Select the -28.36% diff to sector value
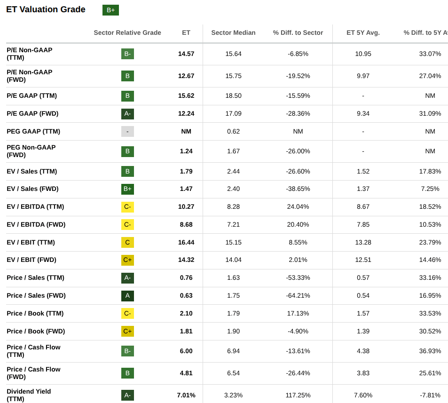 click(x=298, y=114)
